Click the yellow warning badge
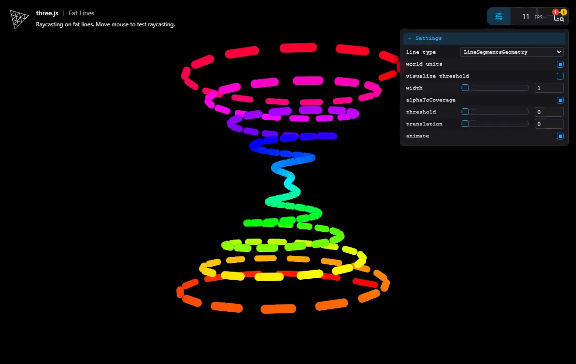Viewport: 576px width, 364px height. pyautogui.click(x=564, y=12)
